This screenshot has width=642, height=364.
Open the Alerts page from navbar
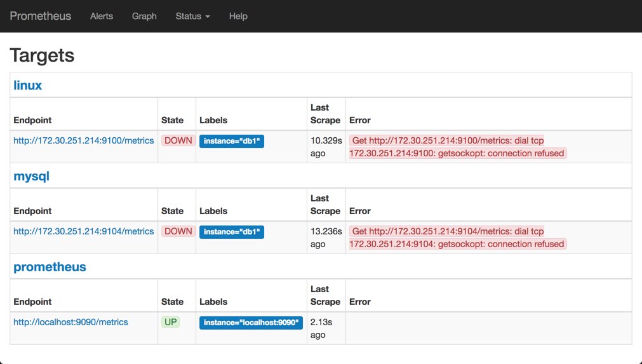pyautogui.click(x=102, y=16)
